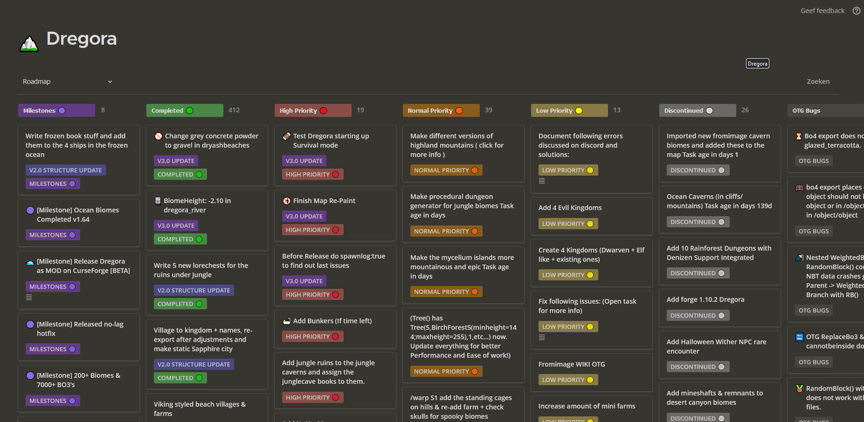This screenshot has height=422, width=864.
Task: Click description lines icon on Release Dregora MOD card
Action: pyautogui.click(x=29, y=297)
